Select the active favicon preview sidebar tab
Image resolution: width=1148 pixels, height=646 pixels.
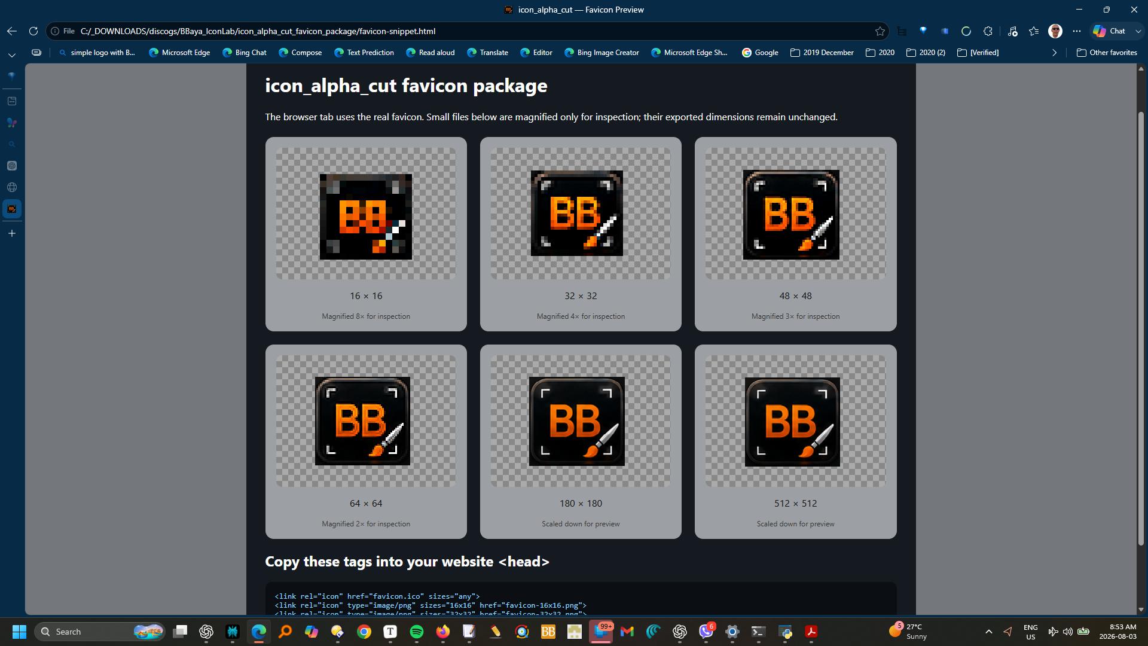pos(12,209)
